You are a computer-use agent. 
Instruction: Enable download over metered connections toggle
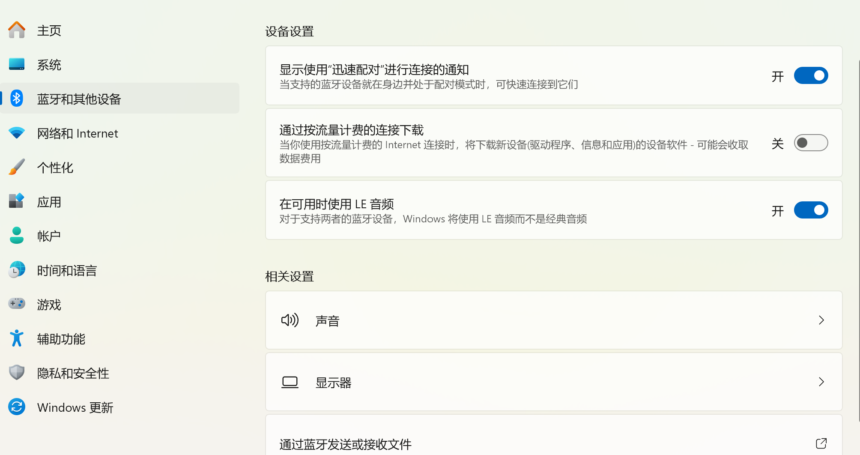(x=810, y=143)
